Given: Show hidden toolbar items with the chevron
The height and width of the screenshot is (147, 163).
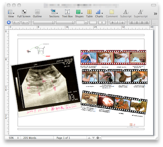Looking at the screenshot, I should [155, 14].
